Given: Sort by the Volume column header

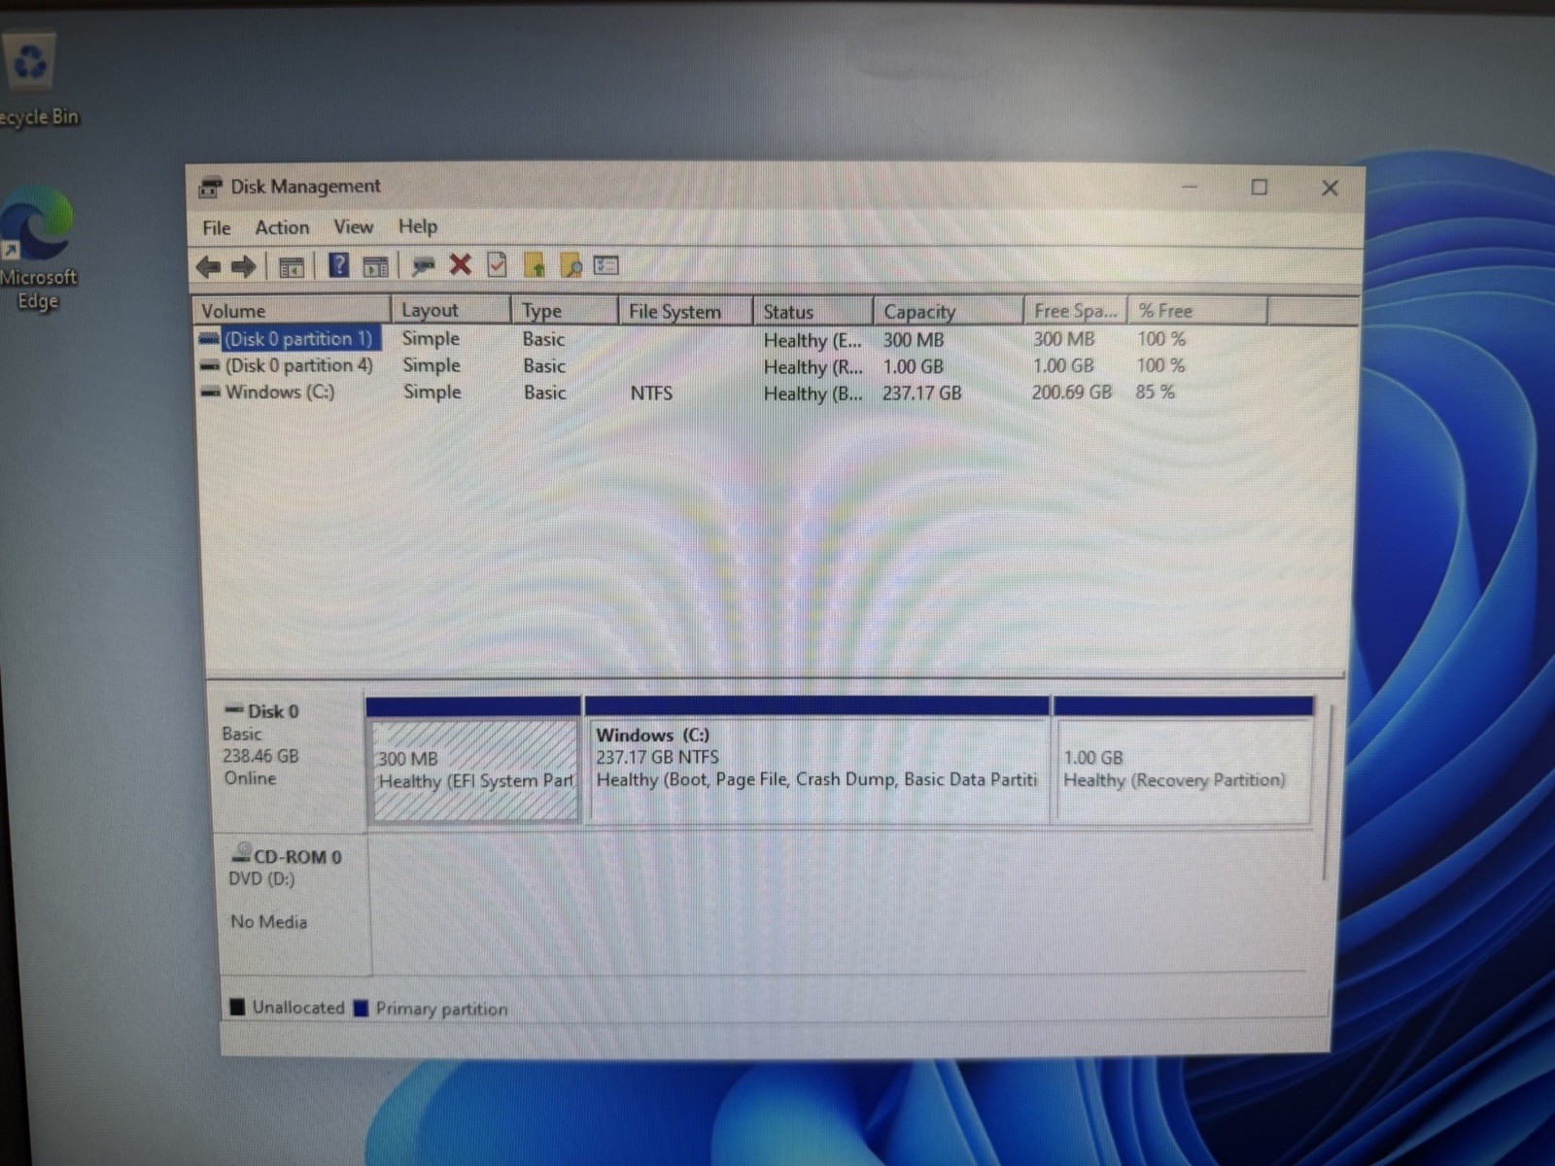Looking at the screenshot, I should pyautogui.click(x=292, y=311).
